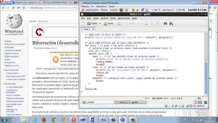The width and height of the screenshot is (218, 123).
Task: Click the weather sun icon in CentOS panel
Action: point(133,10)
